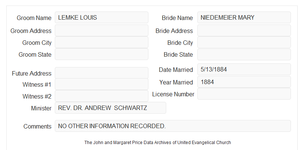Click the empty License Number field
Screen dimensions: 298x150
pyautogui.click(x=244, y=94)
